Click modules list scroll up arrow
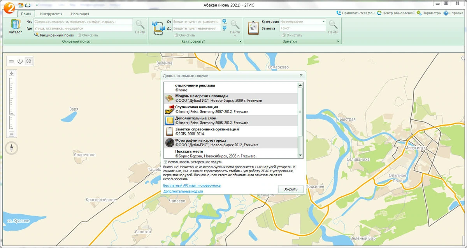This screenshot has width=467, height=248. tap(300, 85)
